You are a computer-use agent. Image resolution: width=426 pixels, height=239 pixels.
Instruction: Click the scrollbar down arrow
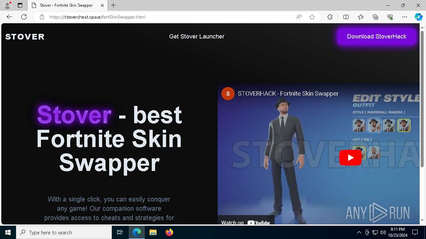coord(422,220)
